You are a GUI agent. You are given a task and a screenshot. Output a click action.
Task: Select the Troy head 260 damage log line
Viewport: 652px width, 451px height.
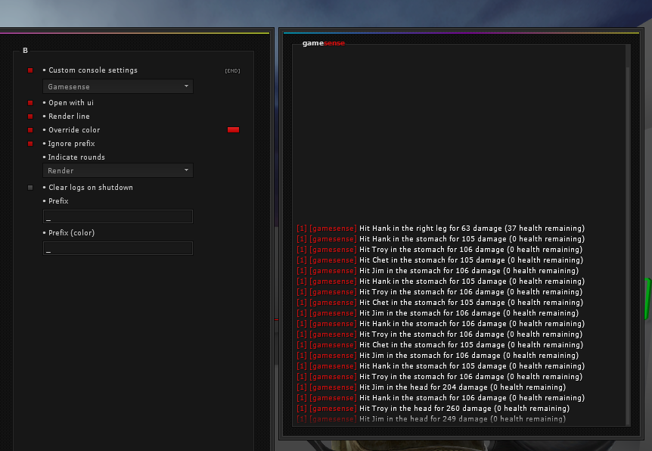433,409
